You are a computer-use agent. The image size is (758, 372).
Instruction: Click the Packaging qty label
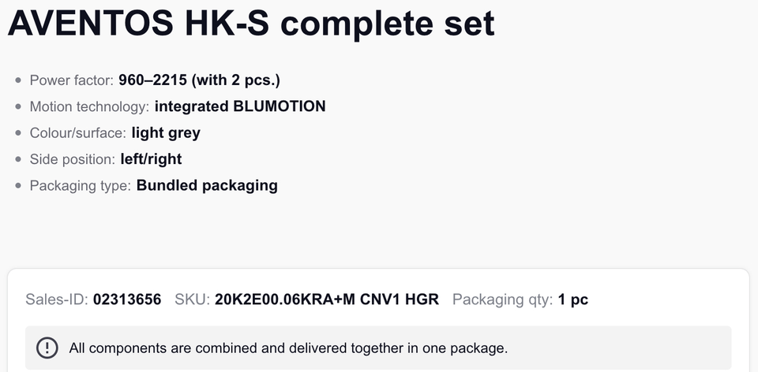pos(502,299)
